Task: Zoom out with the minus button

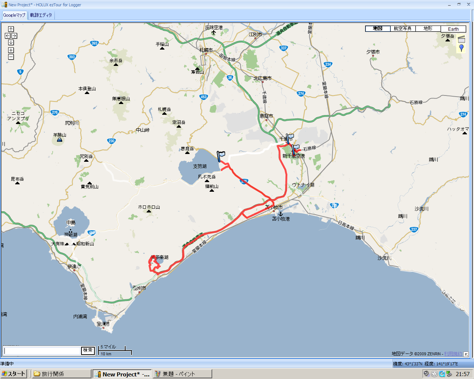Action: point(11,57)
